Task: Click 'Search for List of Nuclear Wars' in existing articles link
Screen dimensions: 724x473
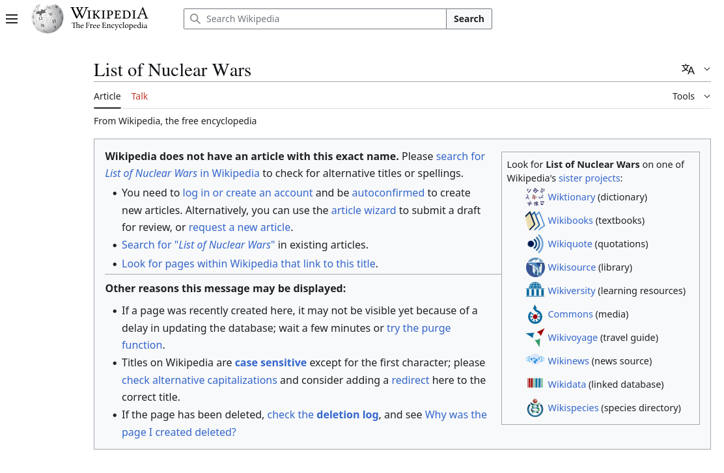Action: click(198, 245)
